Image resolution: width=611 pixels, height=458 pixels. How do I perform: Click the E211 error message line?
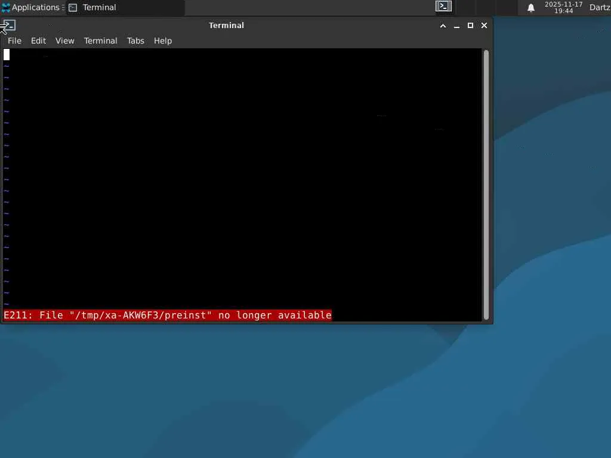(x=168, y=315)
